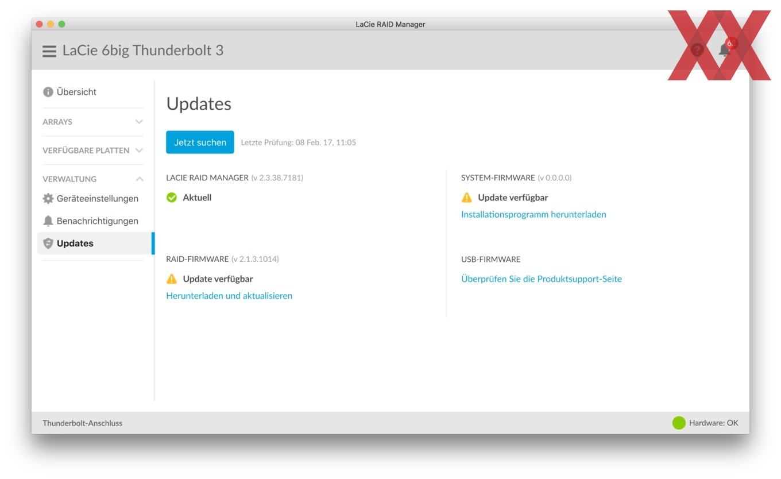Click the LaCie 6big Thunderbolt 3 title
781x479 pixels.
click(x=143, y=51)
